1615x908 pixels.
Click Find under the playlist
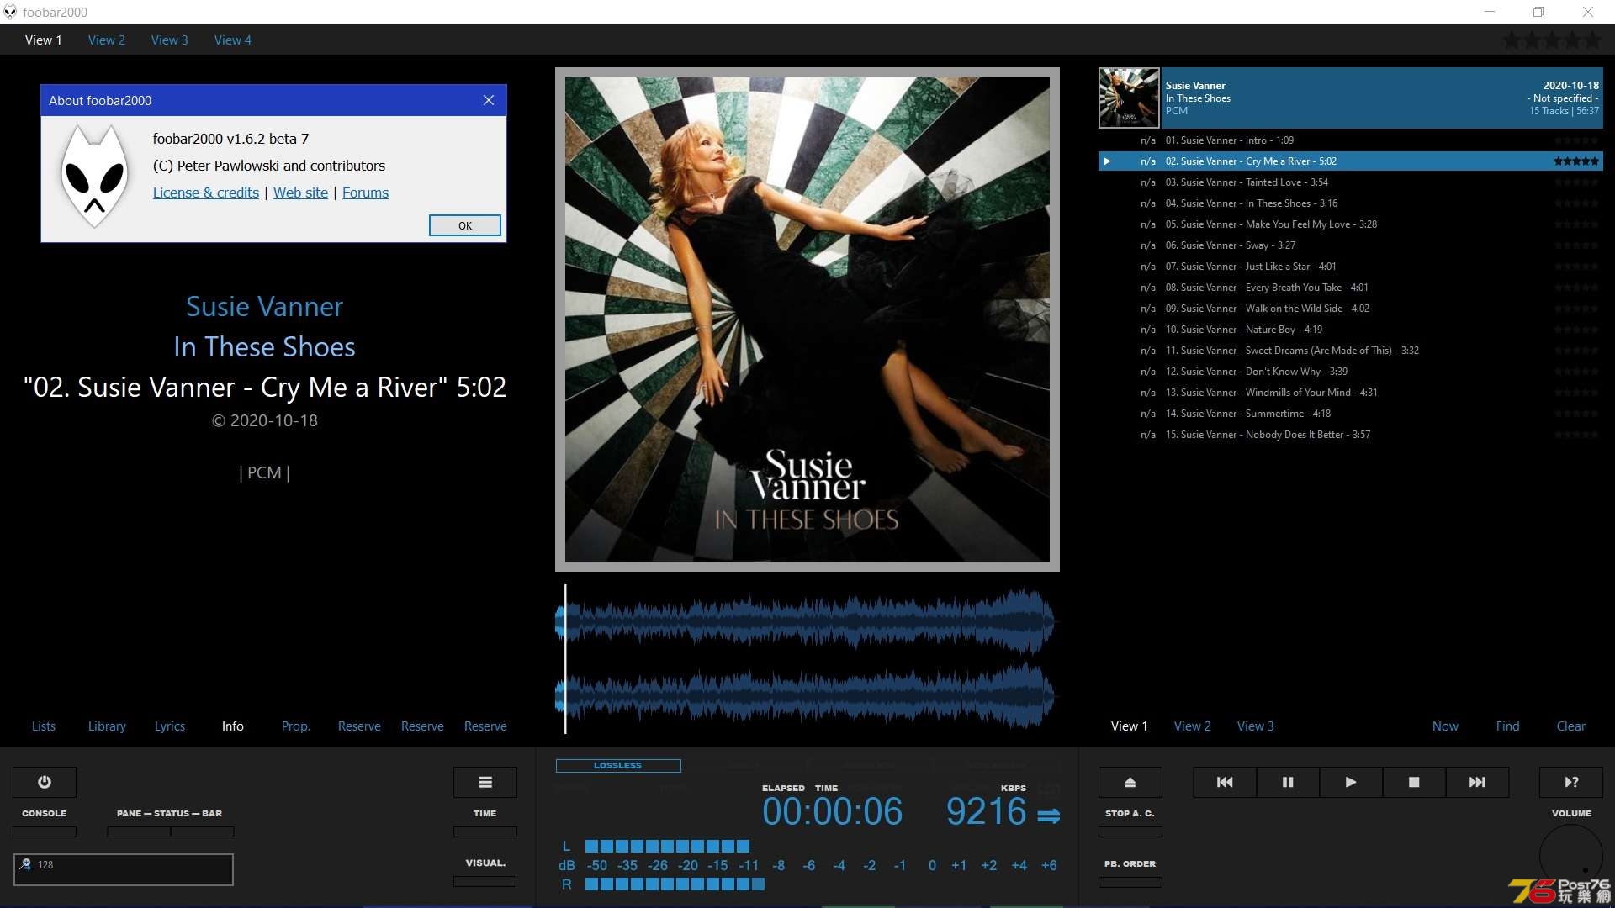click(x=1508, y=726)
